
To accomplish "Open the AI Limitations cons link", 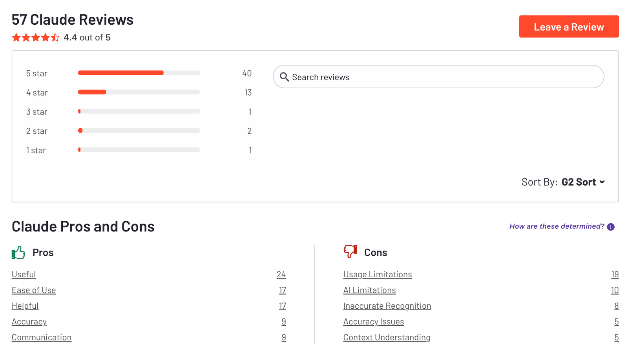I will tap(369, 290).
